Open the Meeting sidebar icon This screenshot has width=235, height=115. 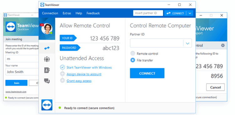pyautogui.click(x=47, y=59)
